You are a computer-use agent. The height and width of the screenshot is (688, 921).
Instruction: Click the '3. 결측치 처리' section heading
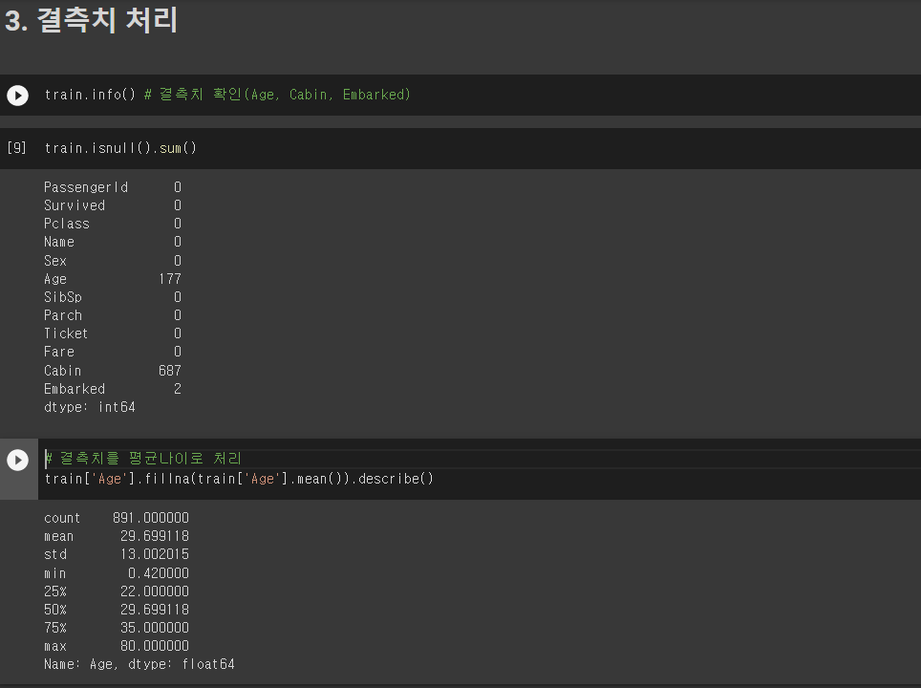(x=91, y=20)
